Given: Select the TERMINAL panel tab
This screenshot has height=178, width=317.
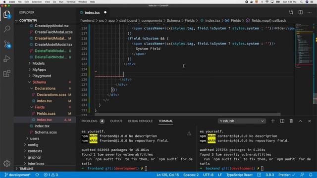Looking at the screenshot, I should [x=165, y=121].
